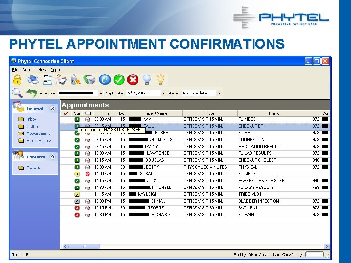Click the blue light bulb icon
The image size is (351, 263).
pos(147,79)
